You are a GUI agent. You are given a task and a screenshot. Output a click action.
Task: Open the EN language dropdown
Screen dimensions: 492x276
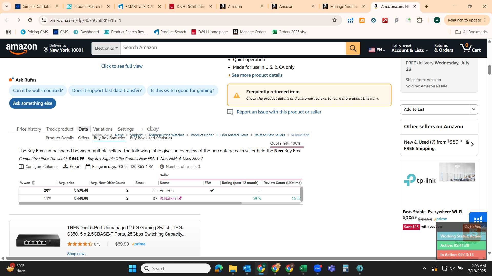tap(377, 50)
